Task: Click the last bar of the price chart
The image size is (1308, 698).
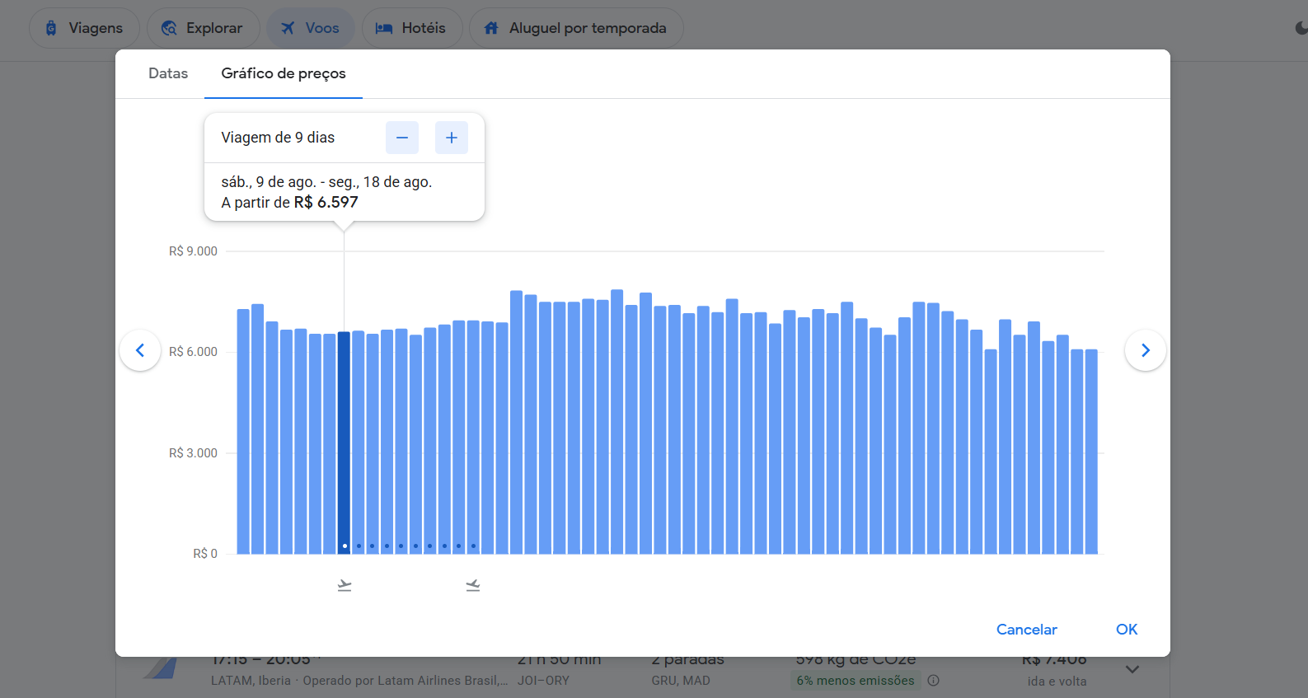Action: click(x=1091, y=452)
